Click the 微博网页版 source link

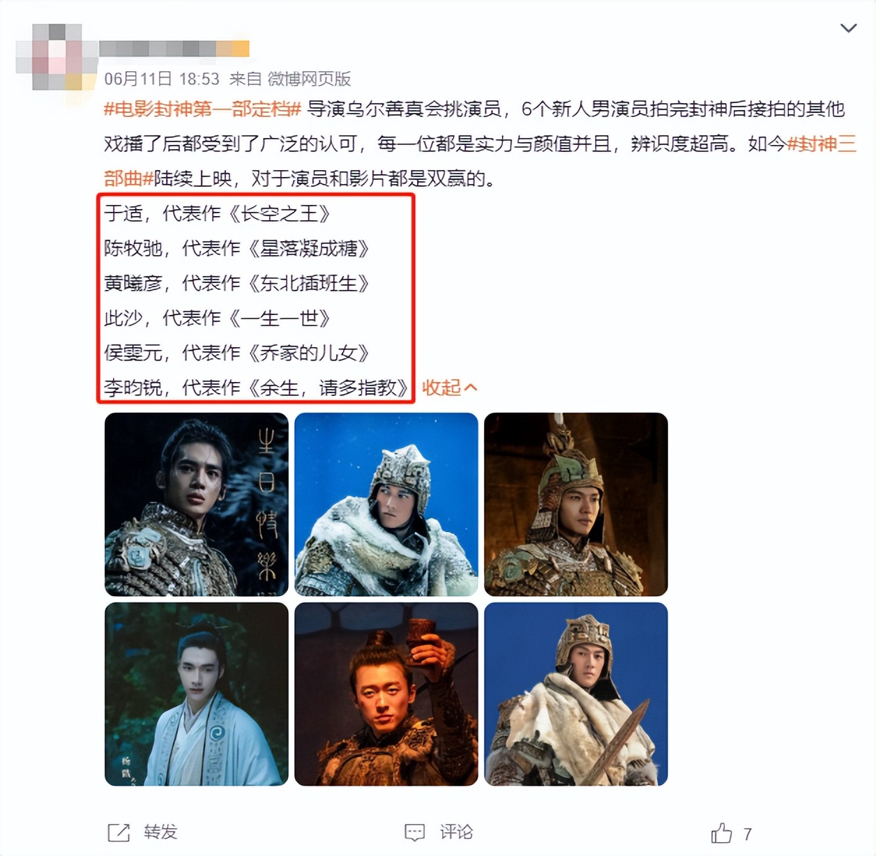tap(310, 79)
